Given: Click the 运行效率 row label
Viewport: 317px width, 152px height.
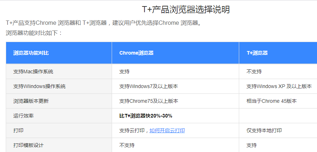Looking at the screenshot, I should point(22,116).
